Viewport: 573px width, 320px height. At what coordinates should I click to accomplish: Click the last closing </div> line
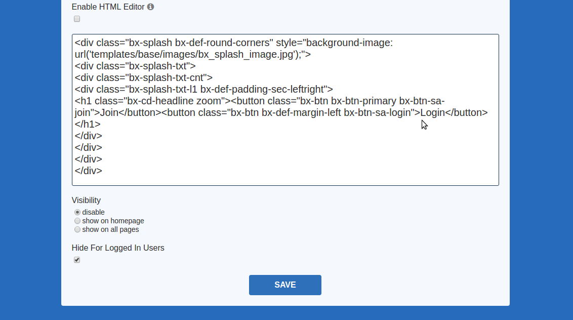[x=89, y=171]
